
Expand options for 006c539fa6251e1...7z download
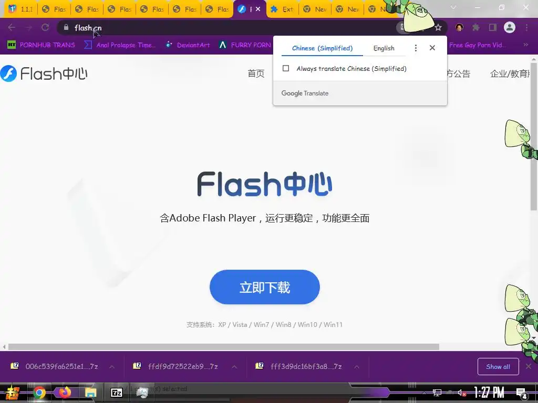point(112,367)
